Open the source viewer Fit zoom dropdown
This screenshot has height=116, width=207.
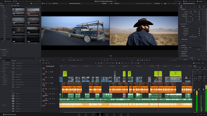50,3
